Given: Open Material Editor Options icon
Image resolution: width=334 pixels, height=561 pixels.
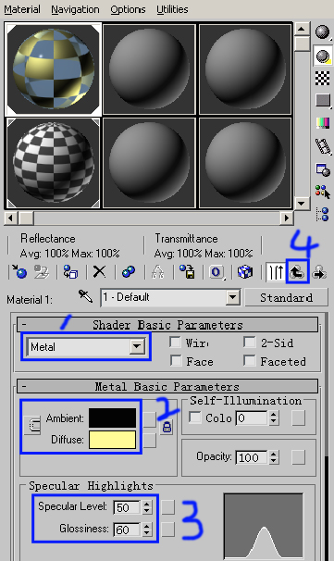Looking at the screenshot, I should (323, 169).
